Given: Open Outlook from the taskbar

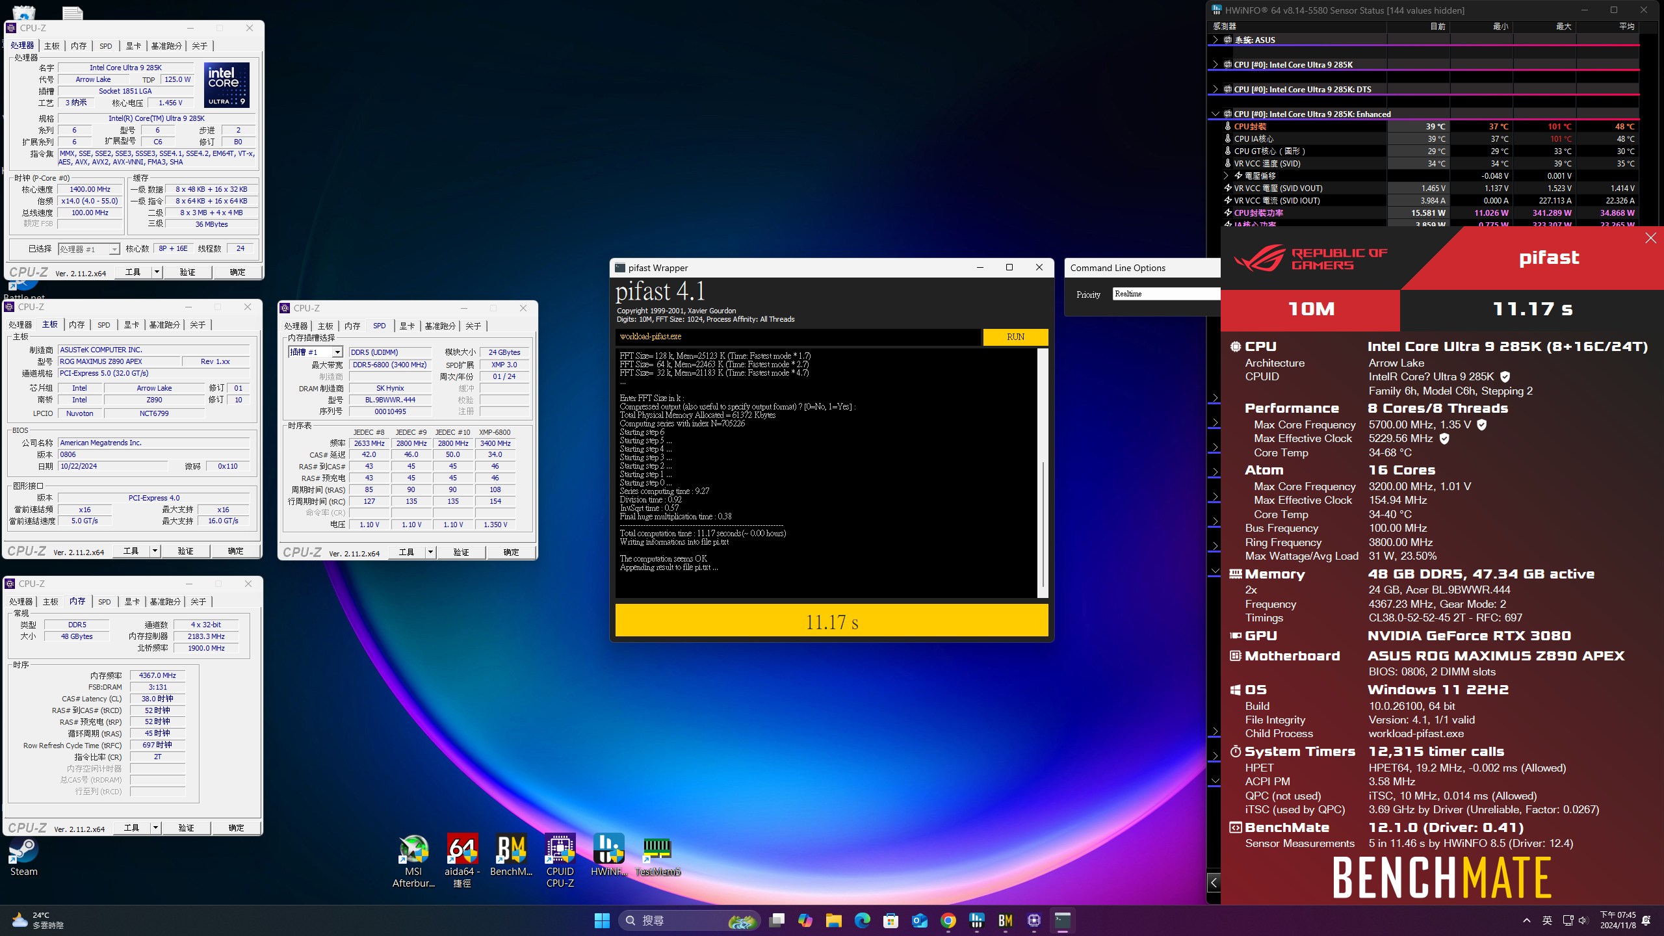Looking at the screenshot, I should coord(920,920).
